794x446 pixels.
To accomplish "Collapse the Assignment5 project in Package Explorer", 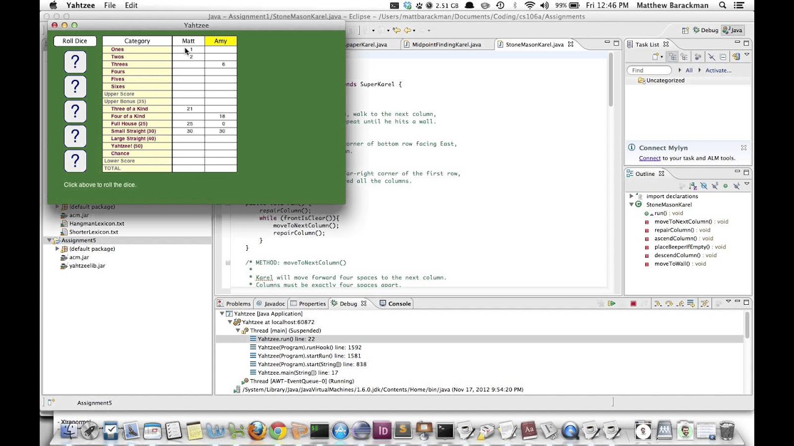I will click(50, 240).
